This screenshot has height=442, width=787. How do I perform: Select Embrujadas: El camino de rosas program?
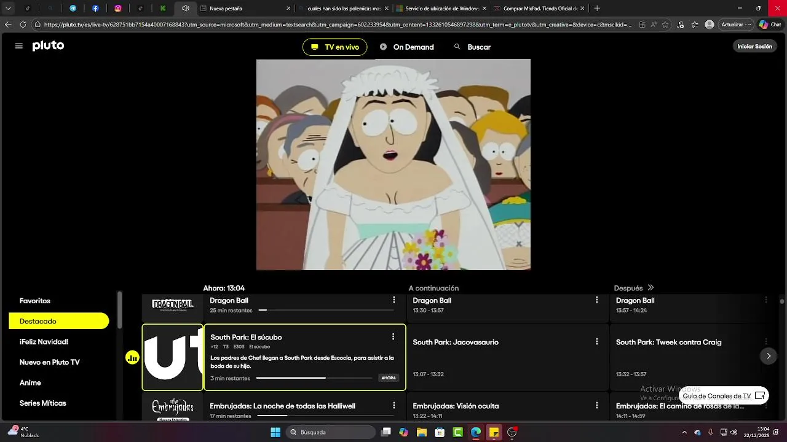click(694, 408)
